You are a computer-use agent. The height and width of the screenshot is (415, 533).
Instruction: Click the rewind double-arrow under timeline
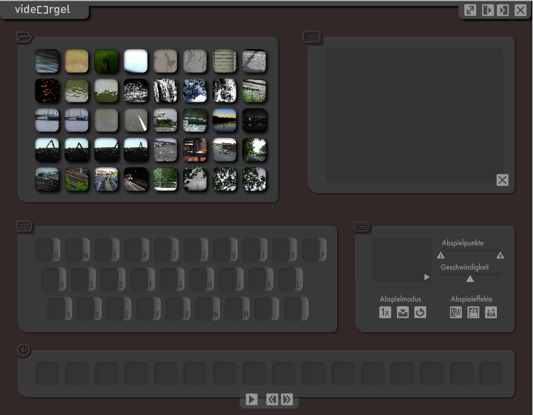(272, 400)
